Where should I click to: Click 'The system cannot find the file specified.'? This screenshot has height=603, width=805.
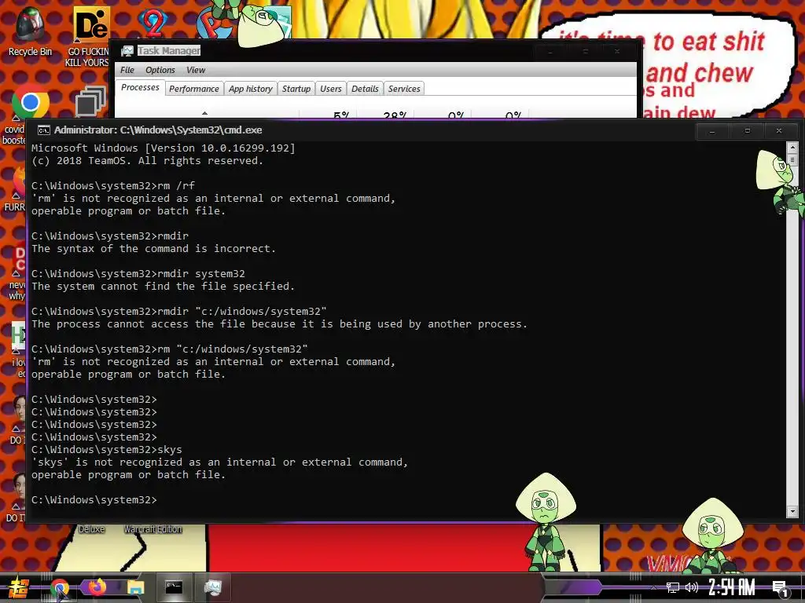pyautogui.click(x=164, y=286)
